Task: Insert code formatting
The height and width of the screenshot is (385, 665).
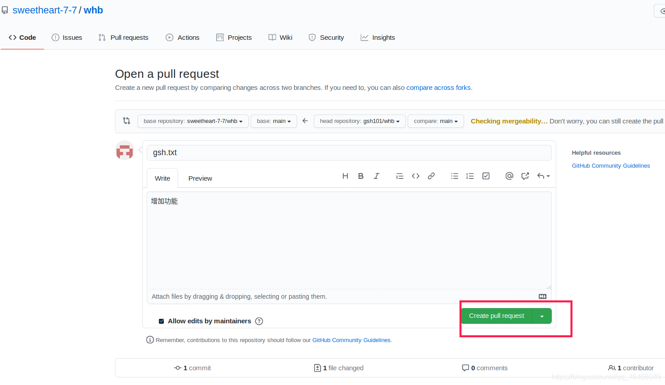Action: (x=416, y=176)
